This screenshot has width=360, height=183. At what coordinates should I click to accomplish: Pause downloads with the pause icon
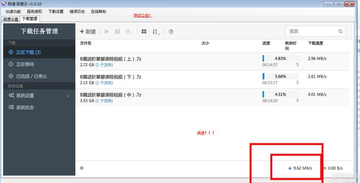pyautogui.click(x=117, y=32)
